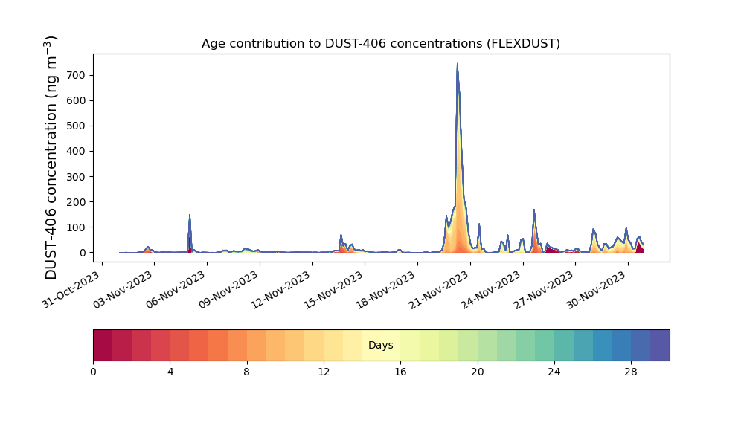Click the 06-Nov-2023 date label
Image resolution: width=744 pixels, height=446 pixels.
(x=176, y=290)
